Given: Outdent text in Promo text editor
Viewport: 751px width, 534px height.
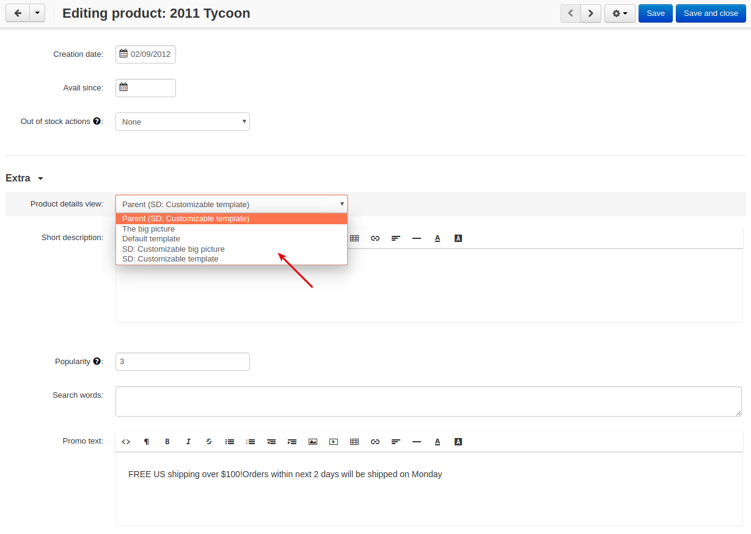Looking at the screenshot, I should coord(271,442).
